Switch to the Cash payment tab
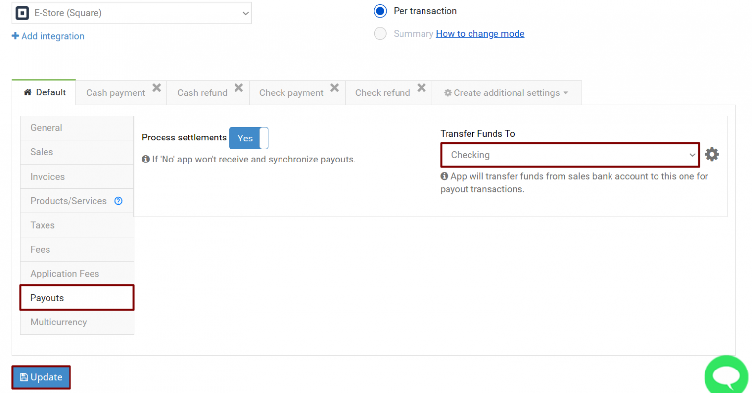The width and height of the screenshot is (752, 393). coord(116,92)
